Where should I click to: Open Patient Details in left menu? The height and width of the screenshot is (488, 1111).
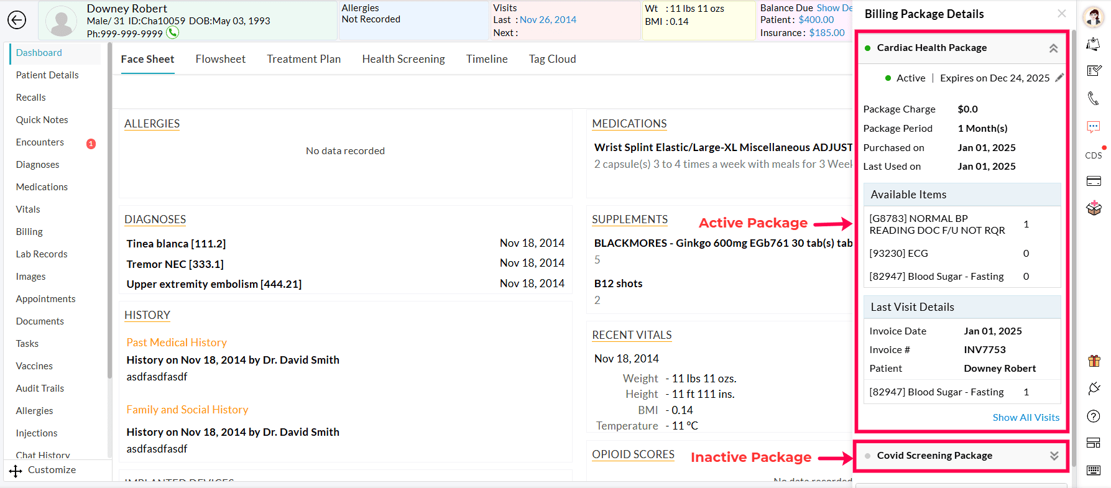tap(47, 75)
